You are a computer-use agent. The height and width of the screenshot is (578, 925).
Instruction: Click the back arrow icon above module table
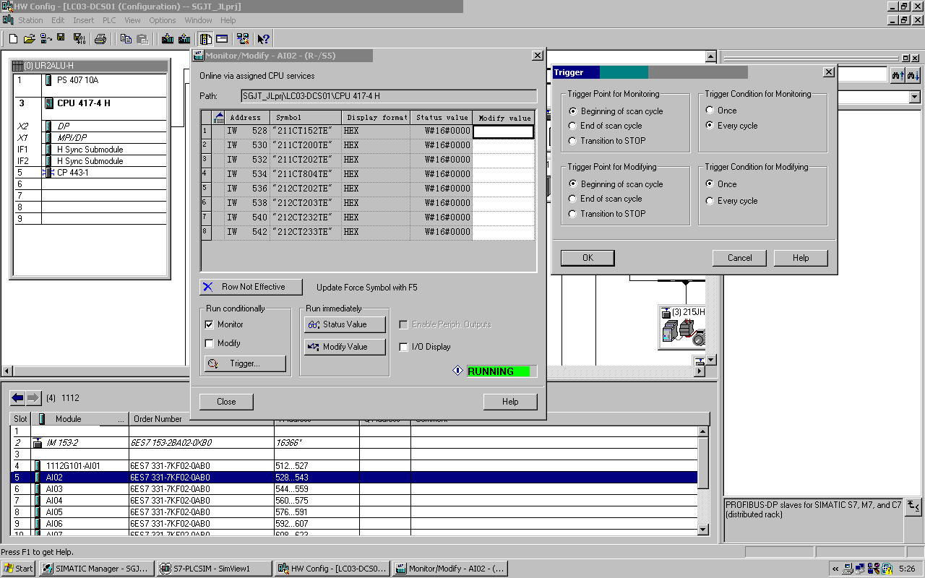(x=18, y=398)
